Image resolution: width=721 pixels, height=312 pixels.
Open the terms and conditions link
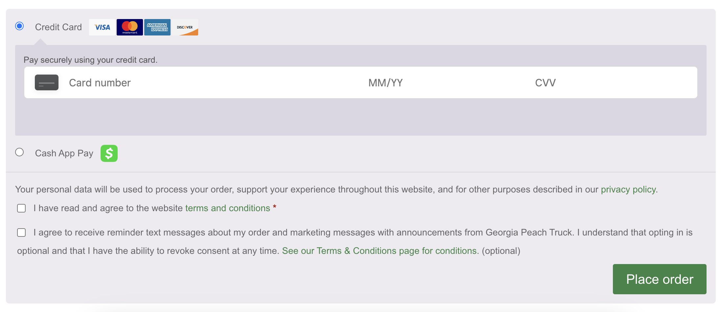click(x=228, y=208)
